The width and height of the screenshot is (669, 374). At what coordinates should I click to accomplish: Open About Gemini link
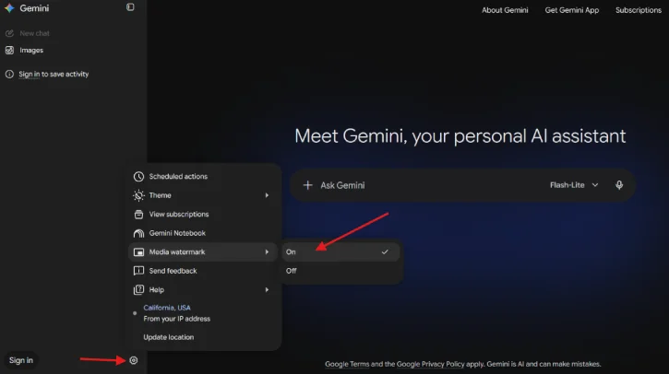point(505,10)
